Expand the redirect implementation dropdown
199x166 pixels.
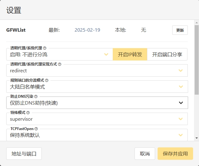pyautogui.click(x=97, y=71)
